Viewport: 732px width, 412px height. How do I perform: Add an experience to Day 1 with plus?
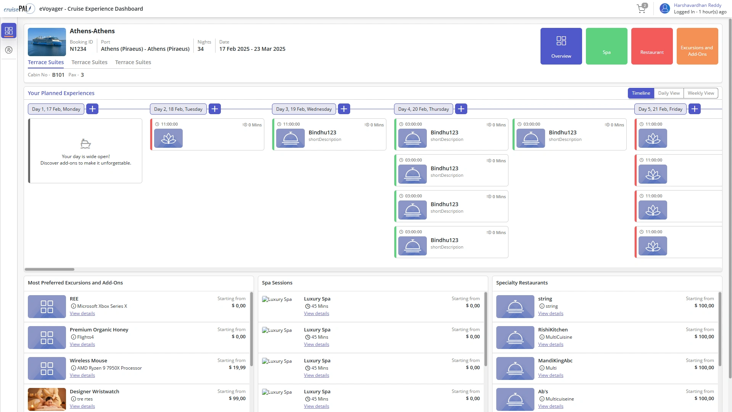[92, 109]
